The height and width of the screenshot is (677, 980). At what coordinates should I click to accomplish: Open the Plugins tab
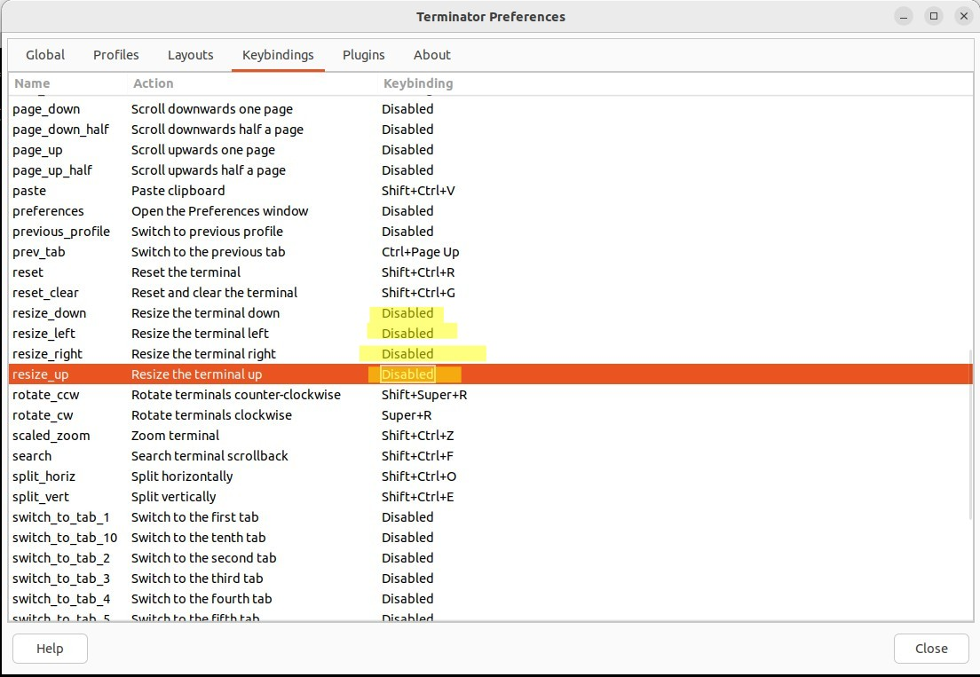tap(363, 55)
